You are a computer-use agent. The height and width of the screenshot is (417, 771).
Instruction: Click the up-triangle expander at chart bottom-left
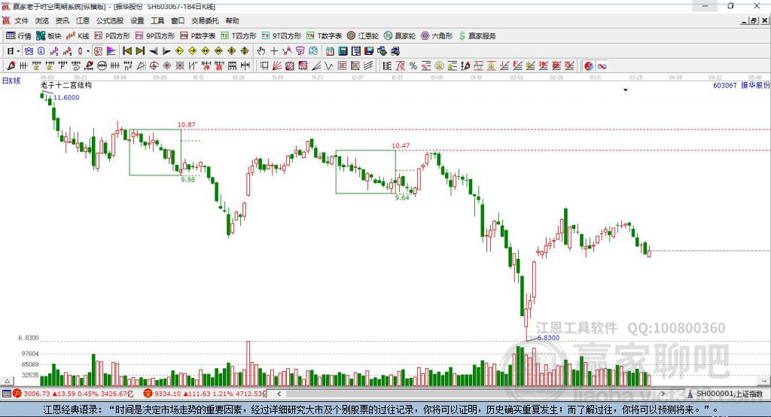pyautogui.click(x=7, y=381)
